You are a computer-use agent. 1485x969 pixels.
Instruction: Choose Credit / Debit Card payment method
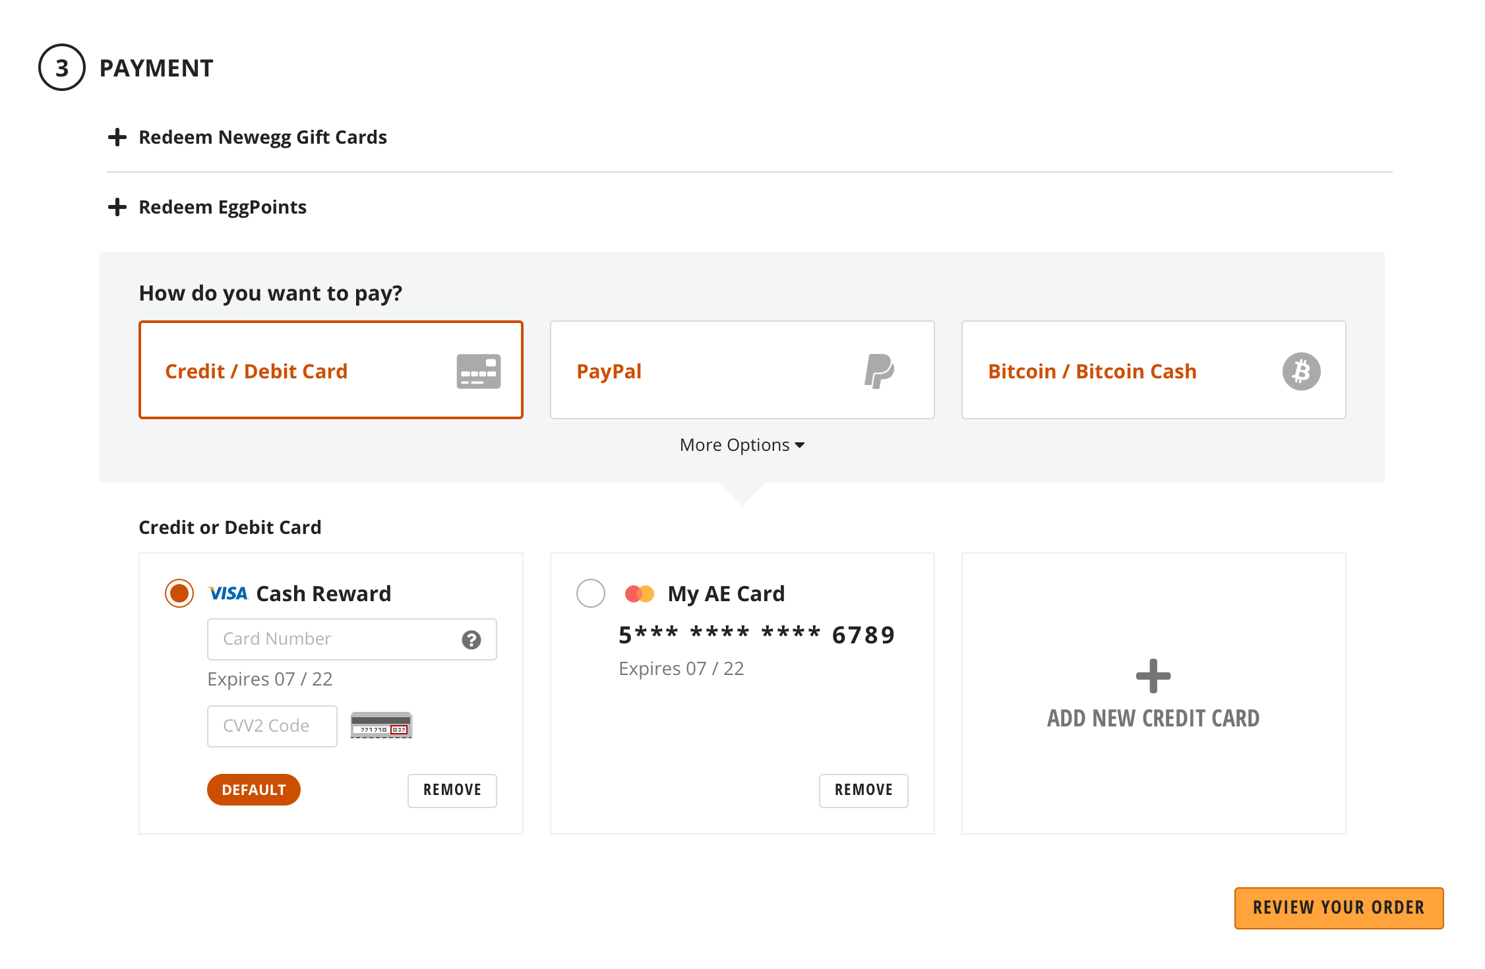coord(330,370)
